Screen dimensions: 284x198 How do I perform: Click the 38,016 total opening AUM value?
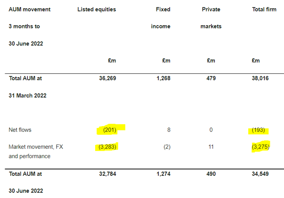click(x=260, y=78)
